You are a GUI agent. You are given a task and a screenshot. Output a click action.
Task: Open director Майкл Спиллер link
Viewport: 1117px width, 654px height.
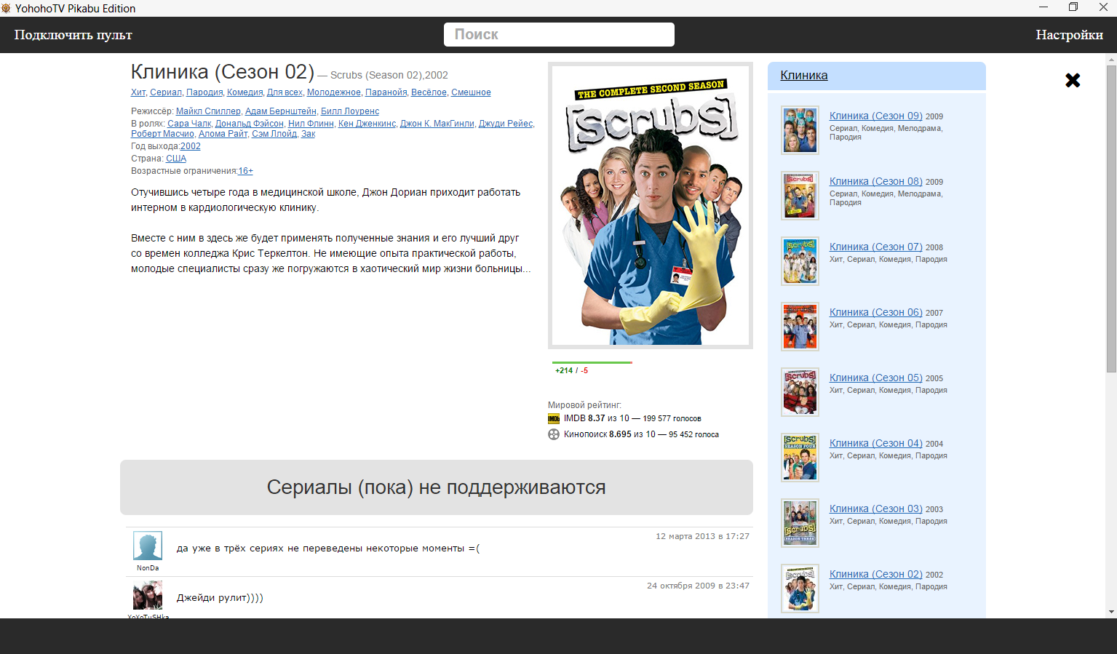tap(208, 111)
